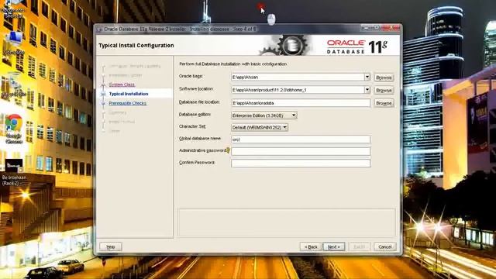Viewport: 496px width, 279px height.
Task: Open Google Chrome desktop icon
Action: point(14,129)
